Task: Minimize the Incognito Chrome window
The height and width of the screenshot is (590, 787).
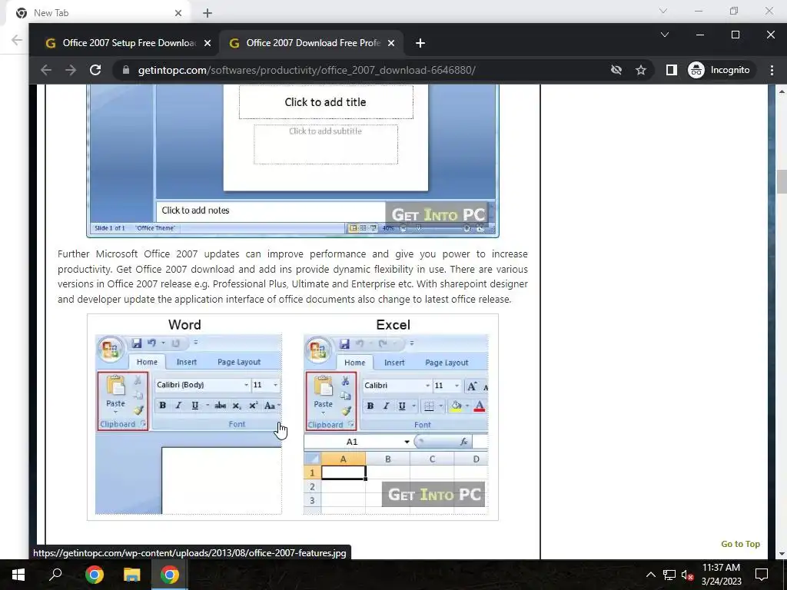Action: (699, 35)
